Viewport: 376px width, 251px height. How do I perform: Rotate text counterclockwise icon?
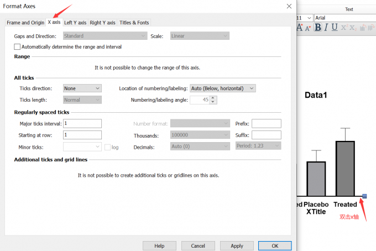363,27
